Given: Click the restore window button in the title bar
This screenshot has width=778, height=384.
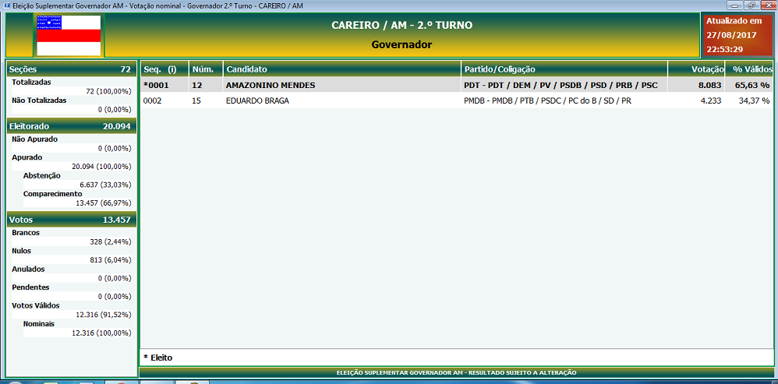Looking at the screenshot, I should click(751, 5).
